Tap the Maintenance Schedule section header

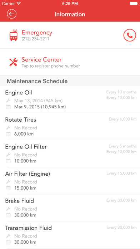click(x=70, y=81)
